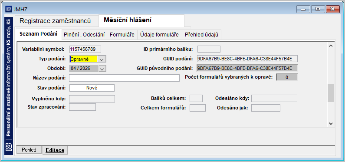This screenshot has width=345, height=162.
Task: Click the GUID původního podání label
Action: click(x=165, y=68)
